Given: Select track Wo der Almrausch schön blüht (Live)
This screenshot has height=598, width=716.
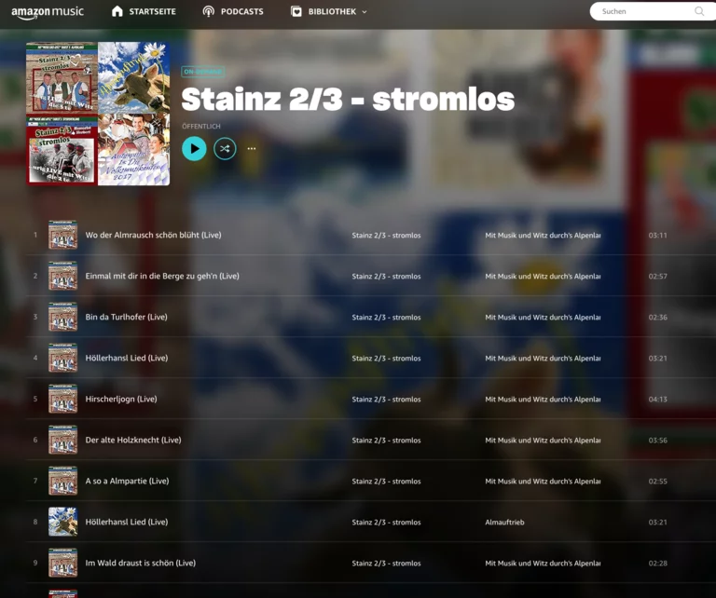Looking at the screenshot, I should tap(154, 235).
